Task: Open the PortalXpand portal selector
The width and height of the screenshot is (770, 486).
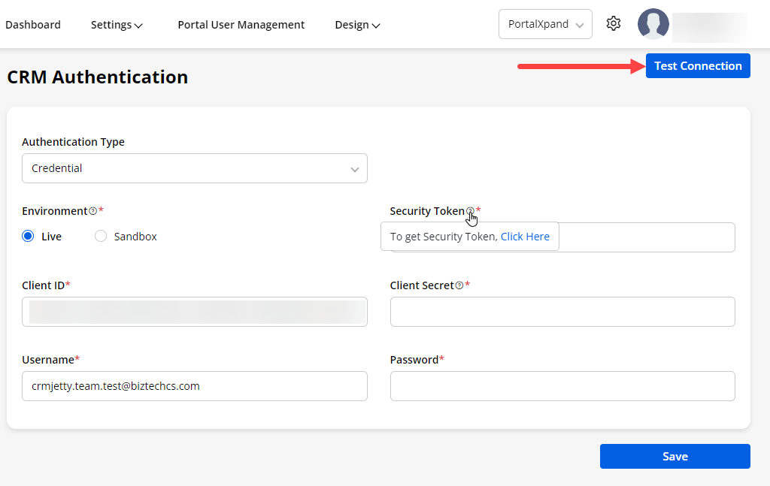Action: point(545,24)
